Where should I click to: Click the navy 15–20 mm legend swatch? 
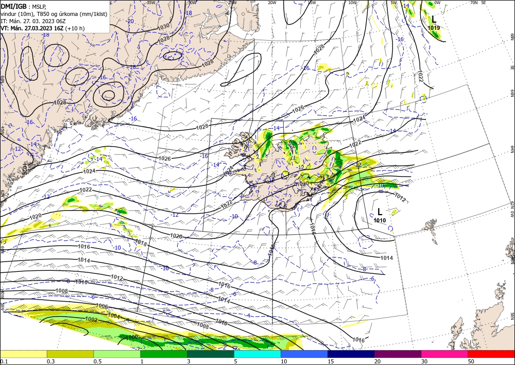click(351, 354)
